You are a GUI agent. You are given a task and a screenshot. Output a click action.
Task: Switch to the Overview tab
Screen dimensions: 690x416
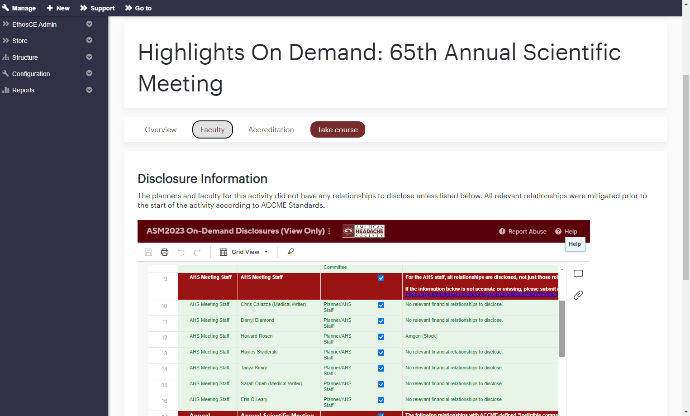(x=161, y=129)
